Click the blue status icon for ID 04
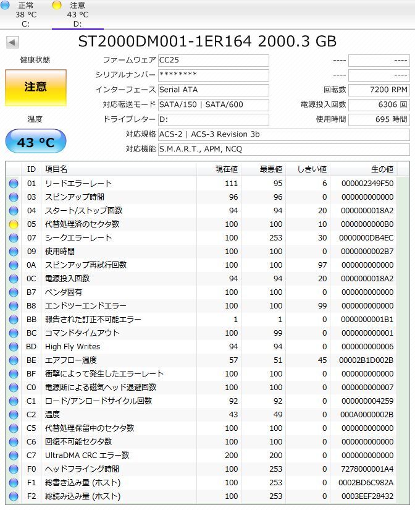Screen dimensions: 415x510 point(14,211)
